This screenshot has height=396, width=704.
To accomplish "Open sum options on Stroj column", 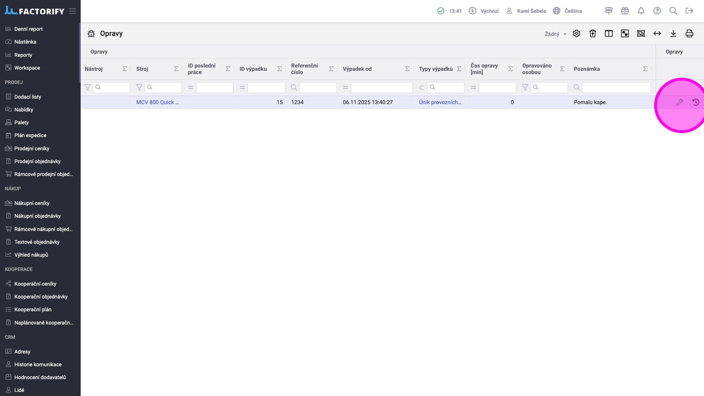I will (x=176, y=69).
